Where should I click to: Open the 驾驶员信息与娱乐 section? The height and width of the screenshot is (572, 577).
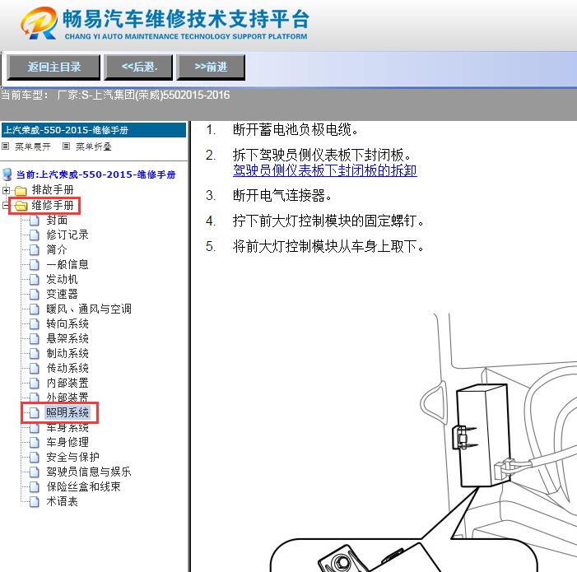(x=89, y=472)
